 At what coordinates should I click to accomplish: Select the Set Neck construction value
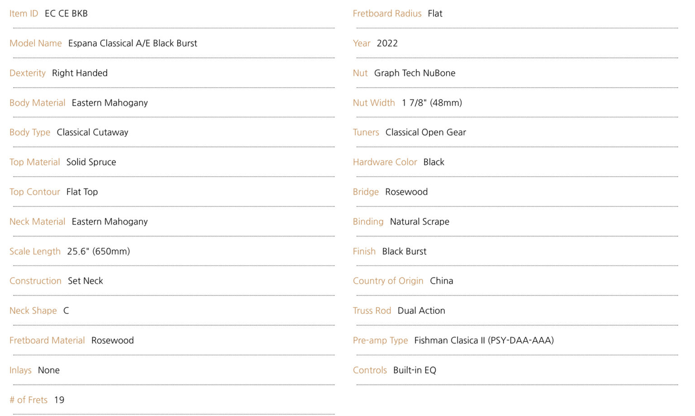point(86,281)
